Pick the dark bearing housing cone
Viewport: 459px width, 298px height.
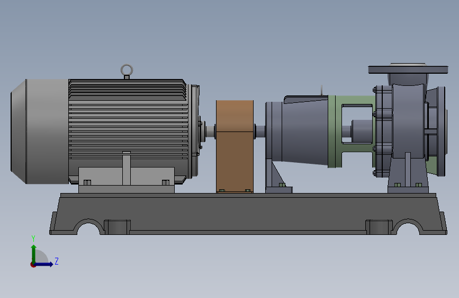tap(304, 133)
